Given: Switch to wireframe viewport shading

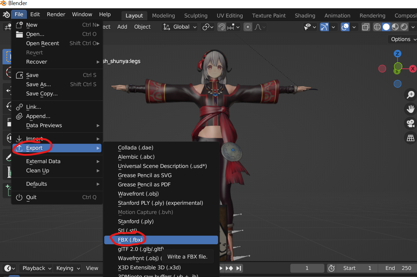Looking at the screenshot, I should [377, 27].
